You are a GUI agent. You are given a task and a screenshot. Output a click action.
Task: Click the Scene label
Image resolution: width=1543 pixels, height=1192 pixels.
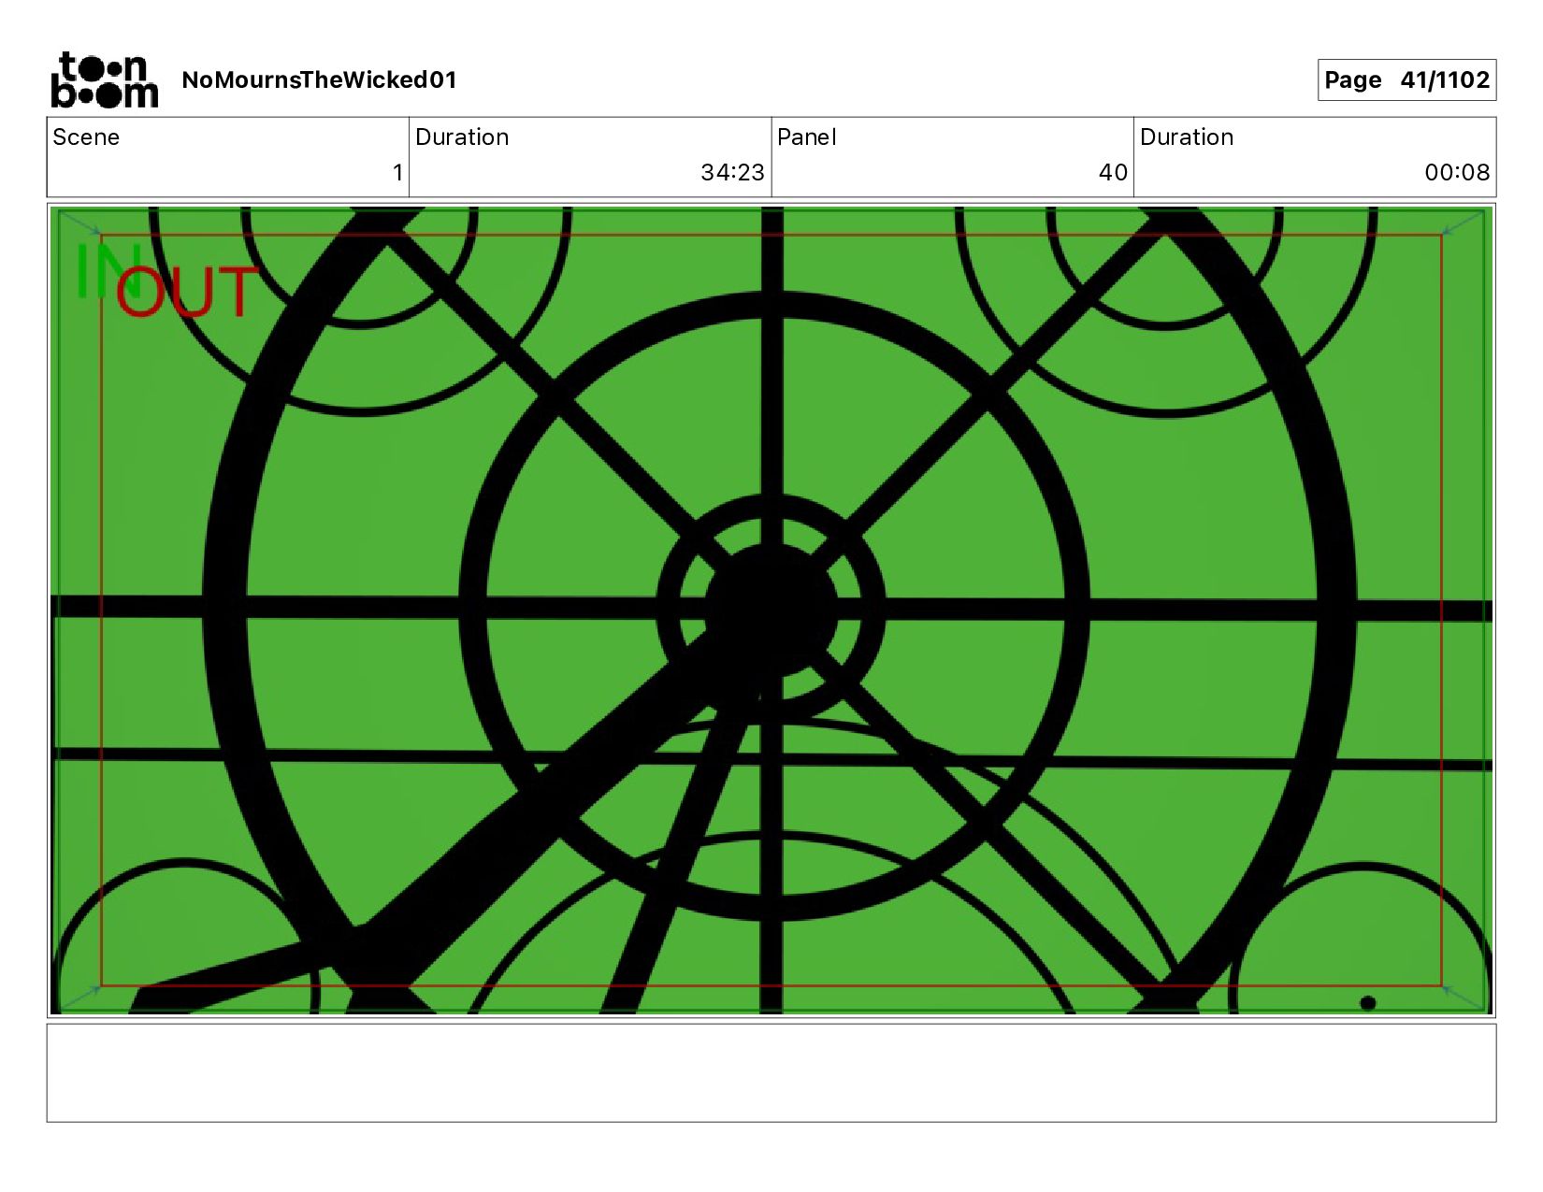86,137
